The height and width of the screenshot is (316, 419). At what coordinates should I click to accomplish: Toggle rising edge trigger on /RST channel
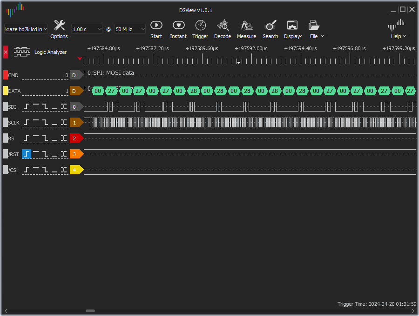tap(27, 154)
